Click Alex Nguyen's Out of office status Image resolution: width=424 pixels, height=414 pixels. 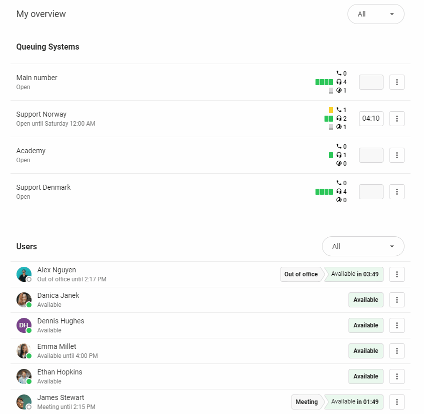pos(301,274)
